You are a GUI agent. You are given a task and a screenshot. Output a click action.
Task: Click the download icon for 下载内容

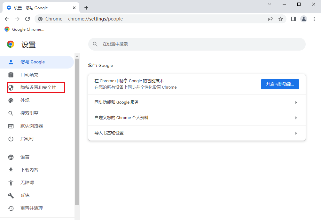(11, 170)
